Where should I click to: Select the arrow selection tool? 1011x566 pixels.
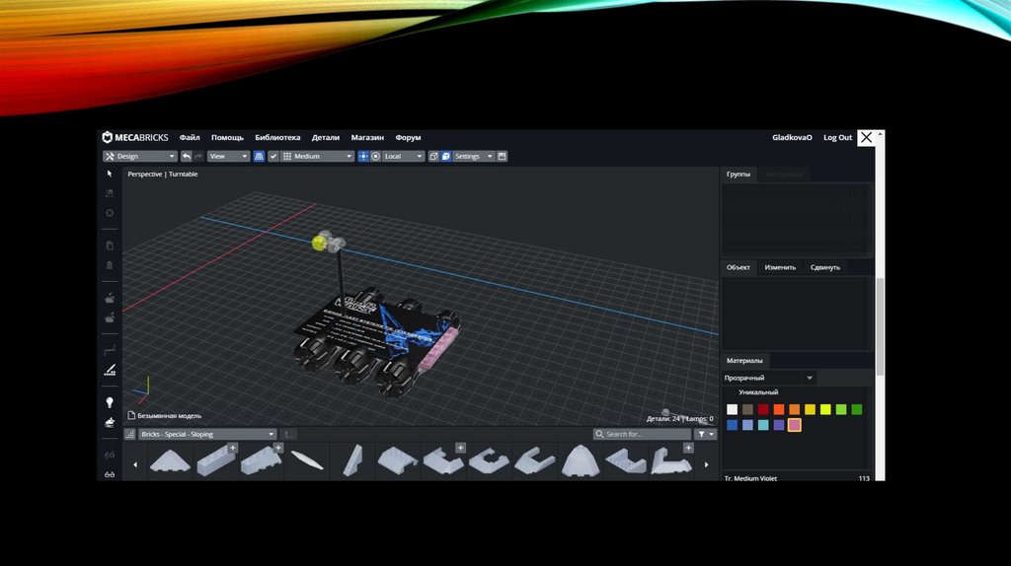click(110, 174)
